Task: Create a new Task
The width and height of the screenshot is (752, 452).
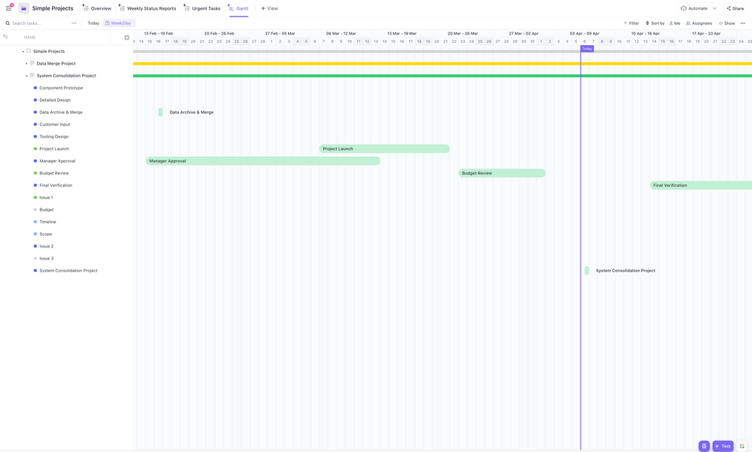Action: coord(721,445)
